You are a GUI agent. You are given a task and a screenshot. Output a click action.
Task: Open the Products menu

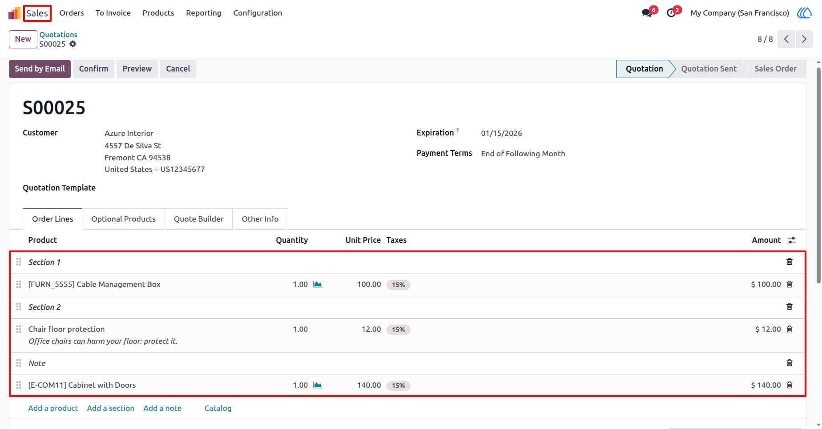point(158,13)
